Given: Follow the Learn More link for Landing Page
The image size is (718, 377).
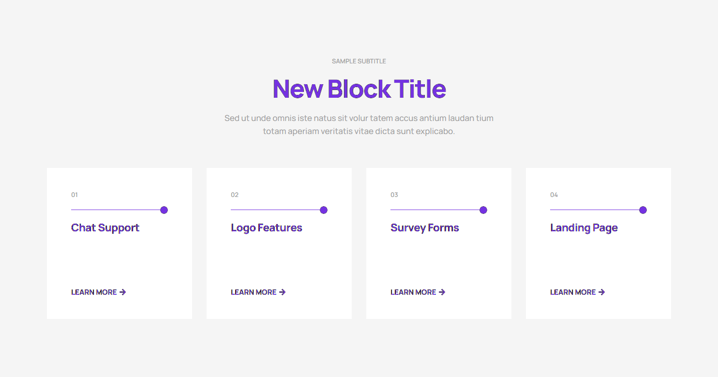Looking at the screenshot, I should point(573,292).
